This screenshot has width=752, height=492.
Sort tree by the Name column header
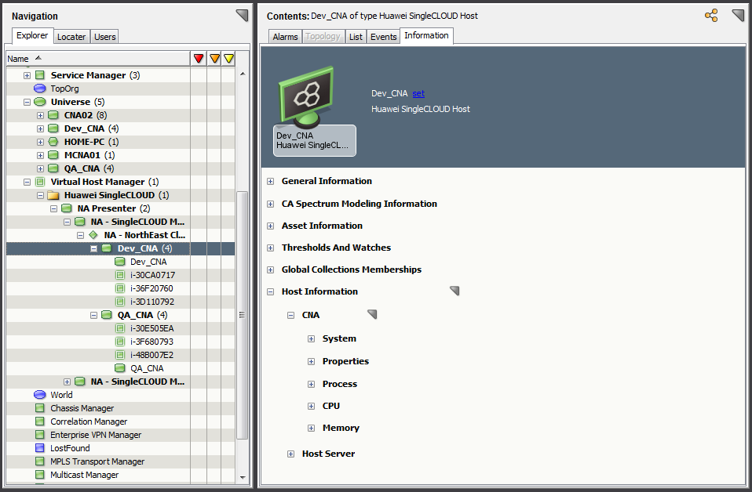pyautogui.click(x=98, y=59)
